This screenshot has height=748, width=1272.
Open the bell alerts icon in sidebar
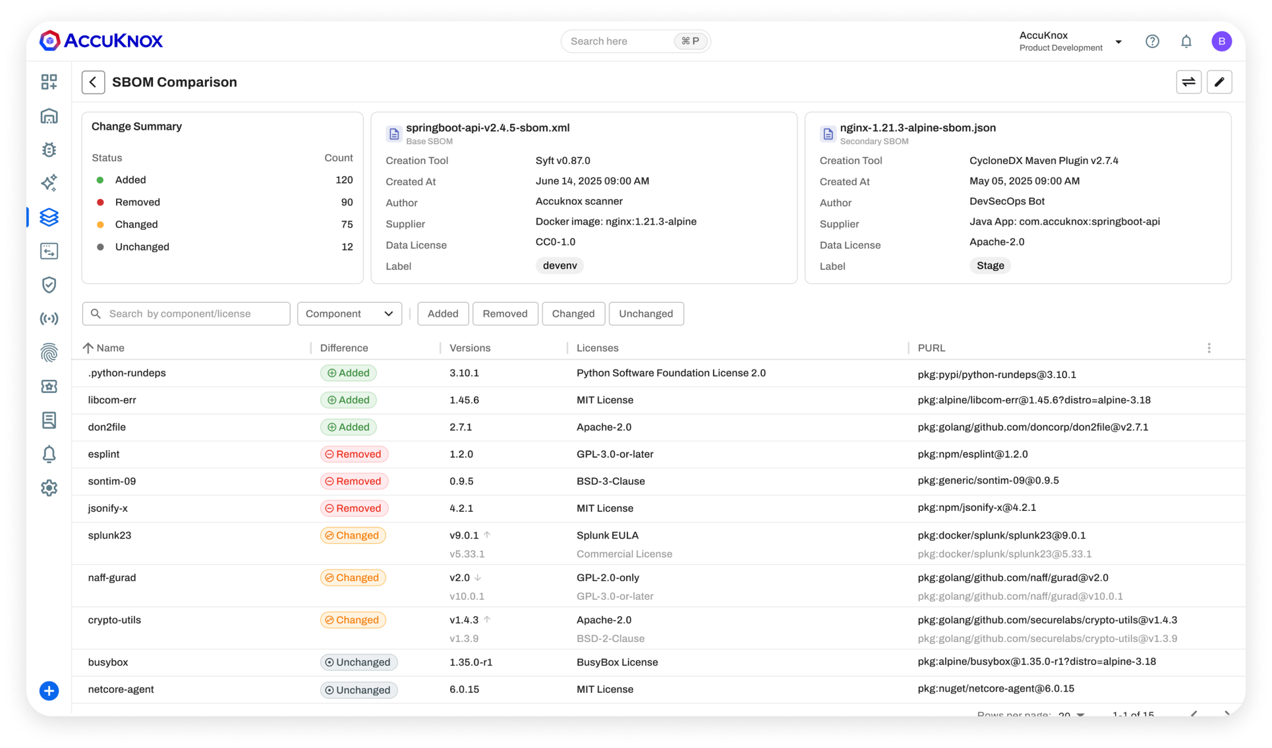click(49, 454)
